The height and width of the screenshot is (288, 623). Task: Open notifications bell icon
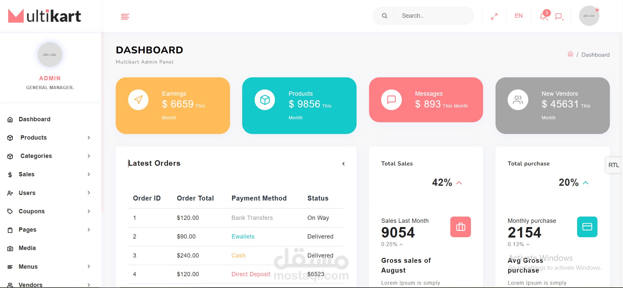click(x=544, y=16)
